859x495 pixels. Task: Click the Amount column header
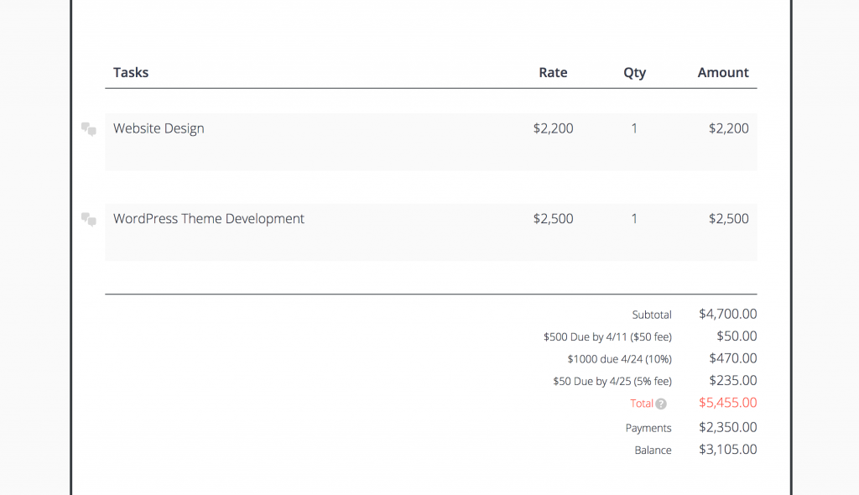723,72
